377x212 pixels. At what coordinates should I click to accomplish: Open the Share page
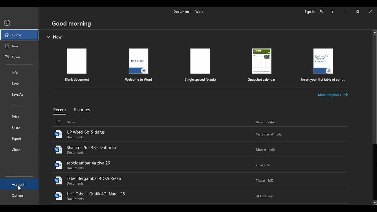point(19,128)
